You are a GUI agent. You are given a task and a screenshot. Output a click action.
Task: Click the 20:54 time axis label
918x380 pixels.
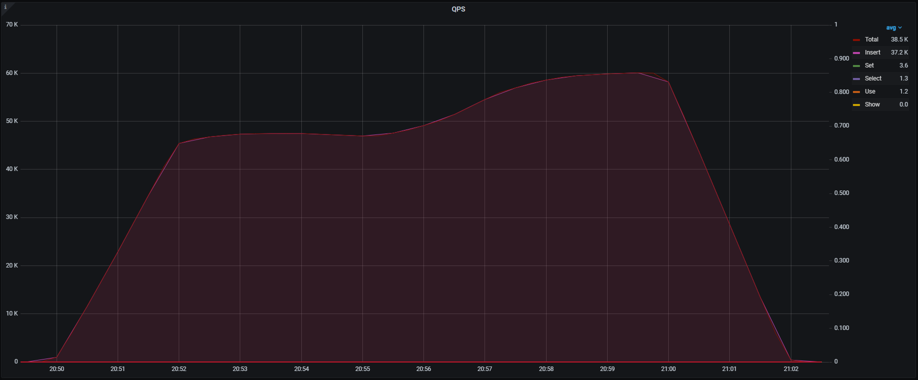(301, 369)
